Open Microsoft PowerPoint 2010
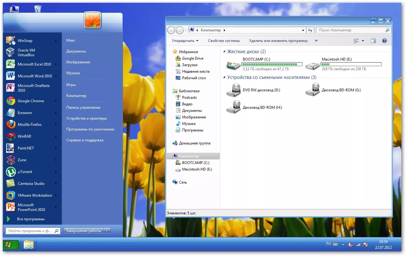The width and height of the screenshot is (406, 256). click(x=32, y=207)
